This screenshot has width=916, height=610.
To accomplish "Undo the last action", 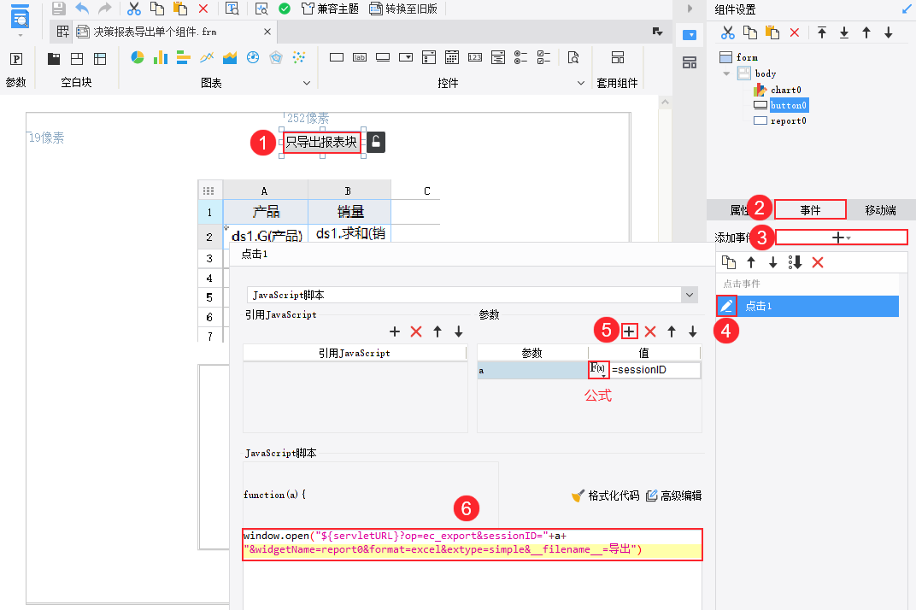I will tap(82, 9).
